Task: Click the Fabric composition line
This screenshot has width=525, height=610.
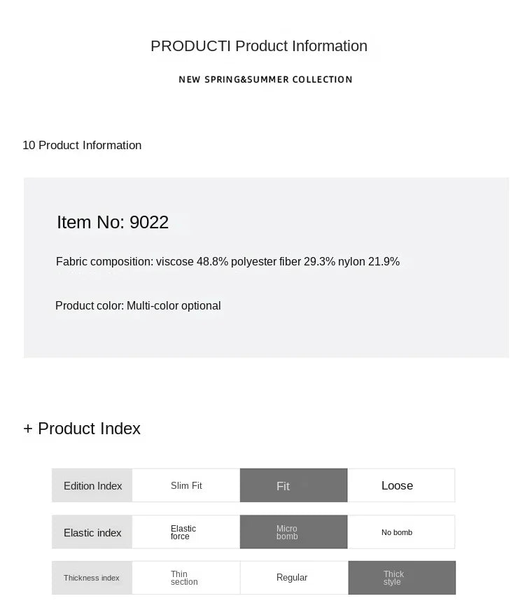Action: 227,262
